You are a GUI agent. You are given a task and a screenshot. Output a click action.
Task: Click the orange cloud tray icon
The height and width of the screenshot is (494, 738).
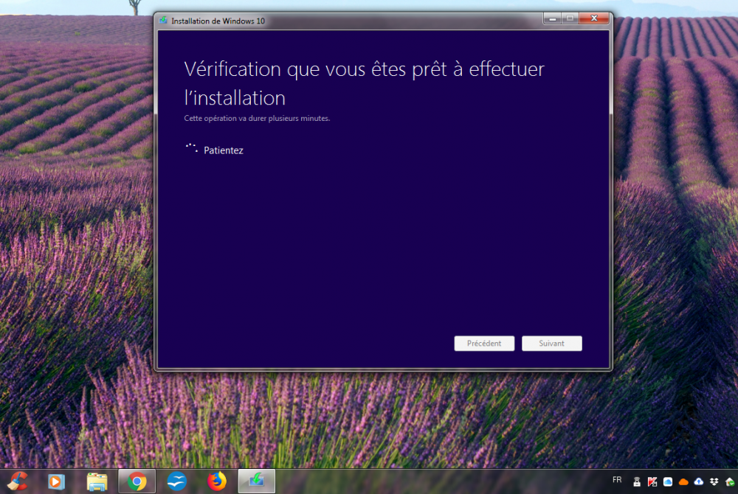pos(683,482)
